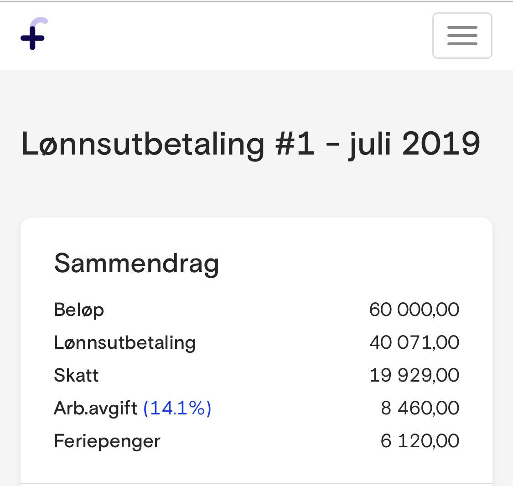Click the 6 120,00 holiday pay value
The image size is (513, 486).
[x=420, y=441]
